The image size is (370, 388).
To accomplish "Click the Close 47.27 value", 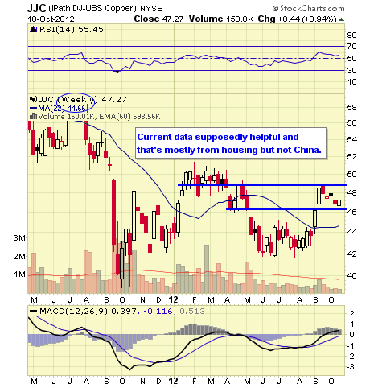I will (158, 19).
